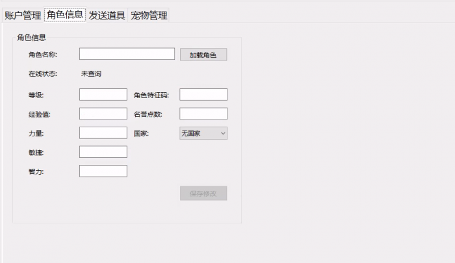Click the 名誉点数 input field

[x=203, y=114]
